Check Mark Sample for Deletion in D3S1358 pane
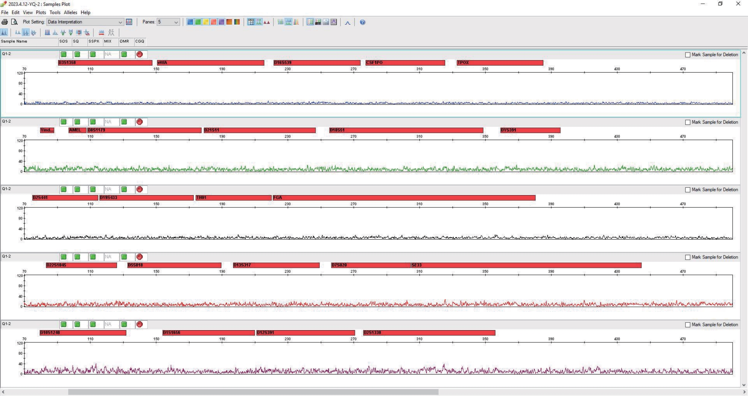The image size is (748, 396). (x=688, y=55)
